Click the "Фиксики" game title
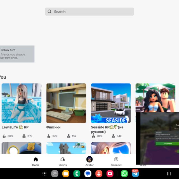This screenshot has width=179, height=179. pos(53,127)
